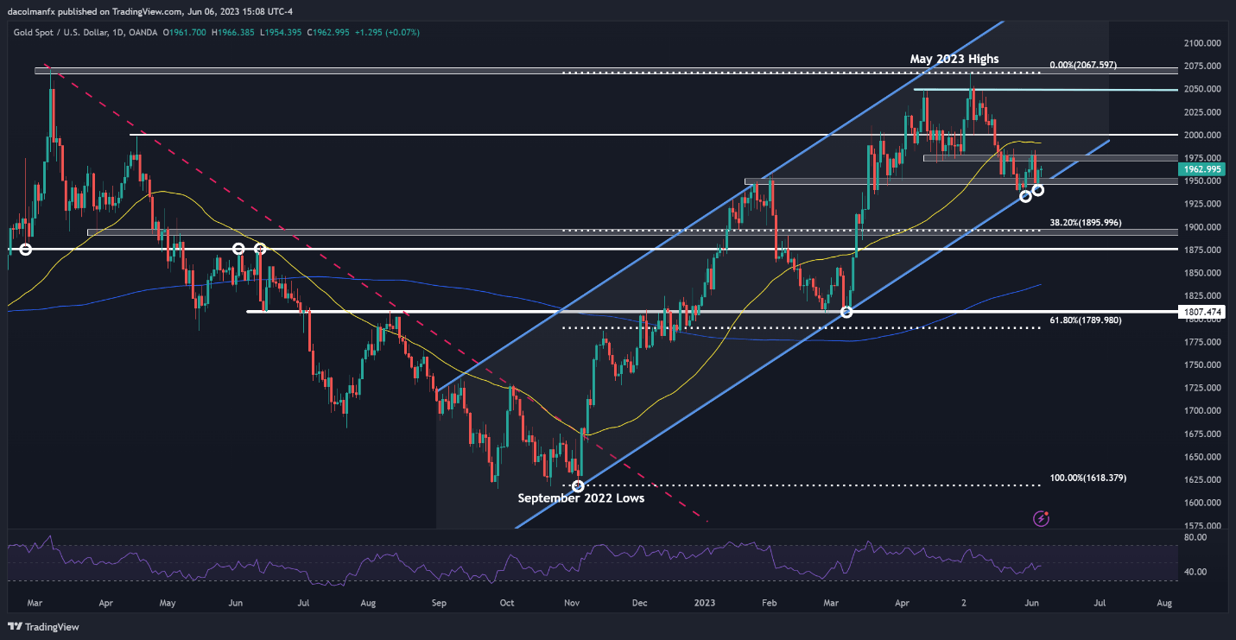Click the 'Oct' label on the time axis
This screenshot has height=640, width=1236.
click(507, 601)
